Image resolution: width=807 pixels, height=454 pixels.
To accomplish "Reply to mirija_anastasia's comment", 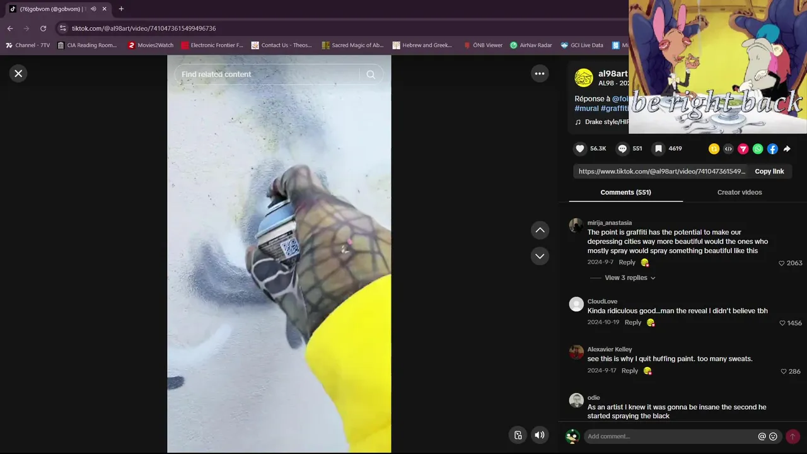I will pos(627,262).
